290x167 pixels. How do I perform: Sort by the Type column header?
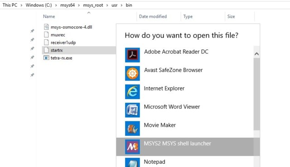188,17
